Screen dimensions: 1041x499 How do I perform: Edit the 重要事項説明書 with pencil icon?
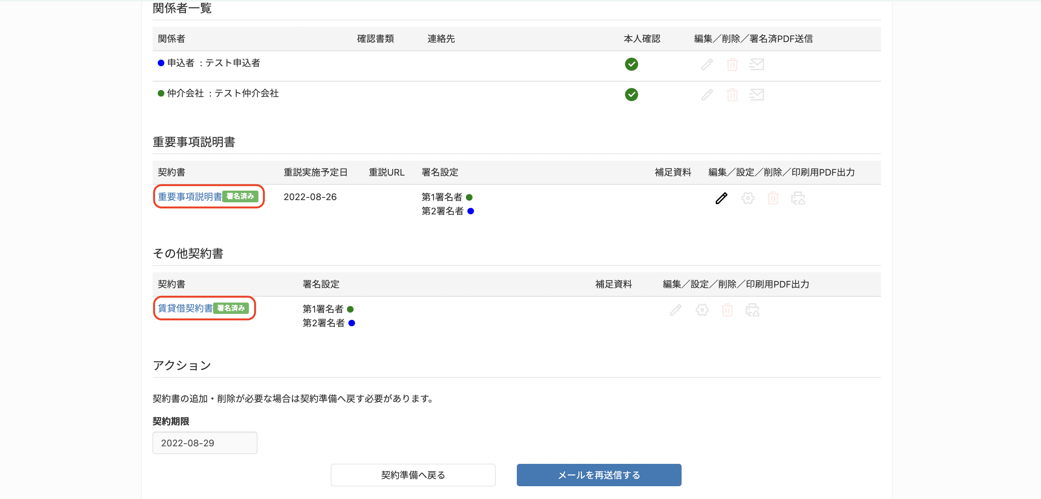click(721, 198)
